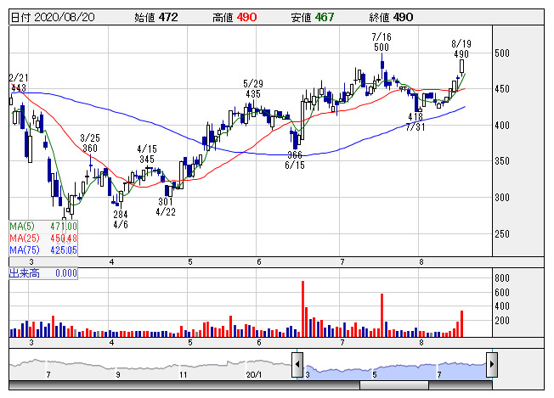Screen dimensions: 554x398
Task: Click the 6/15 366 low price label
Action: click(x=295, y=160)
